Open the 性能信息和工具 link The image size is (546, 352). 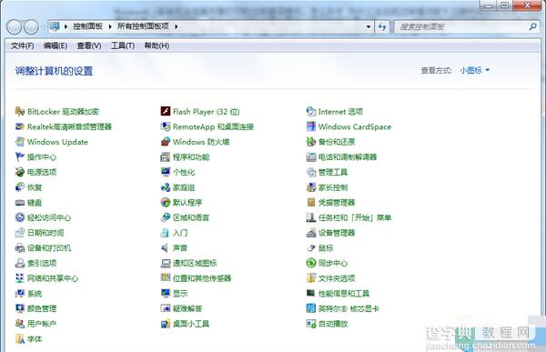pos(344,294)
